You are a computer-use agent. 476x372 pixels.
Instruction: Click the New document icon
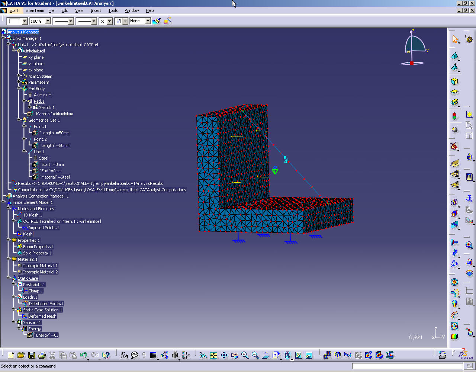(x=11, y=355)
